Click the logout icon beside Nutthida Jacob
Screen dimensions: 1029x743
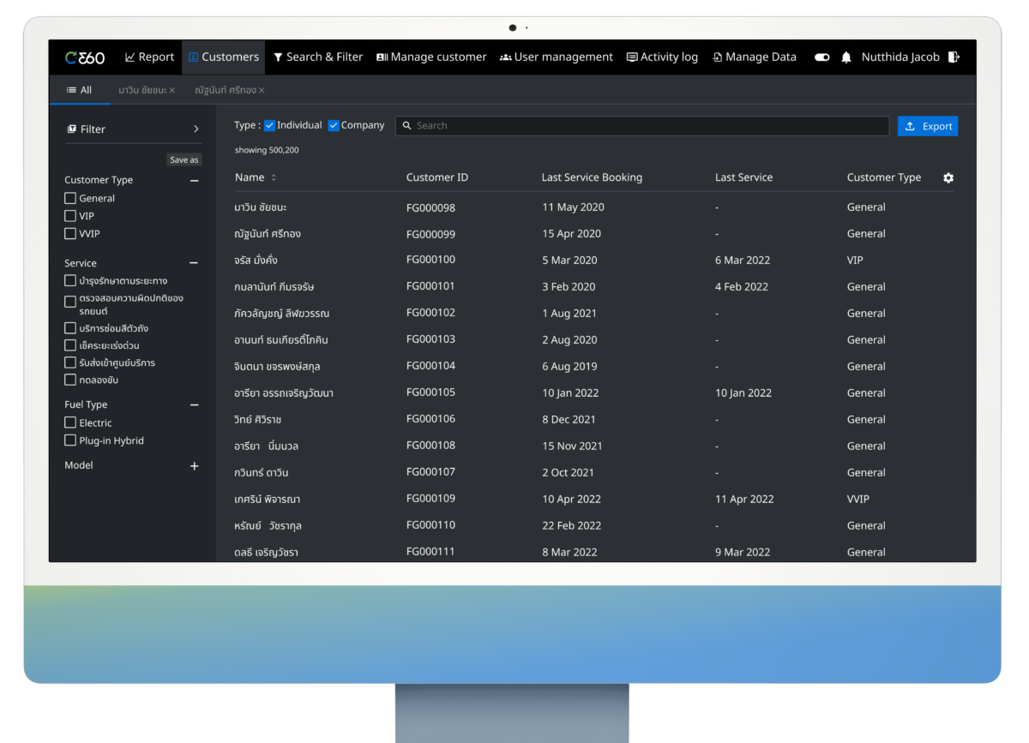pyautogui.click(x=954, y=57)
